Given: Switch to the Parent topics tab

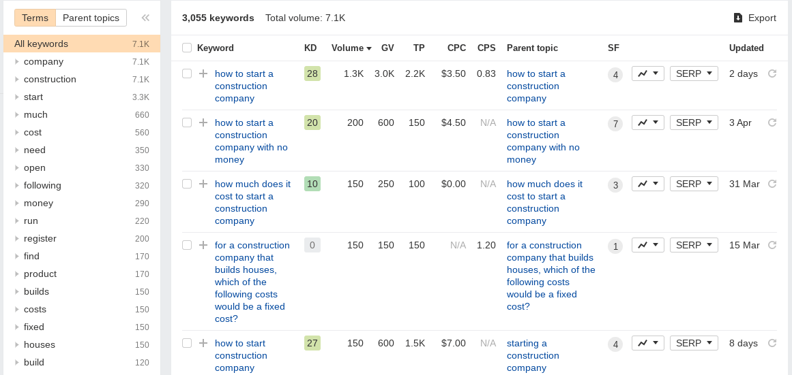Looking at the screenshot, I should click(x=91, y=18).
